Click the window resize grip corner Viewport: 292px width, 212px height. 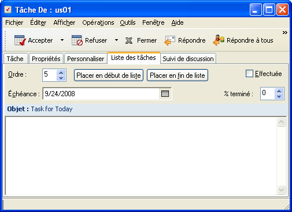pyautogui.click(x=287, y=207)
